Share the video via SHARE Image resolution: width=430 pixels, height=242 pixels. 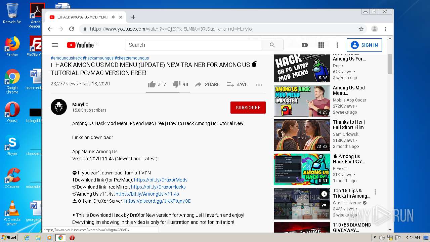point(207,84)
